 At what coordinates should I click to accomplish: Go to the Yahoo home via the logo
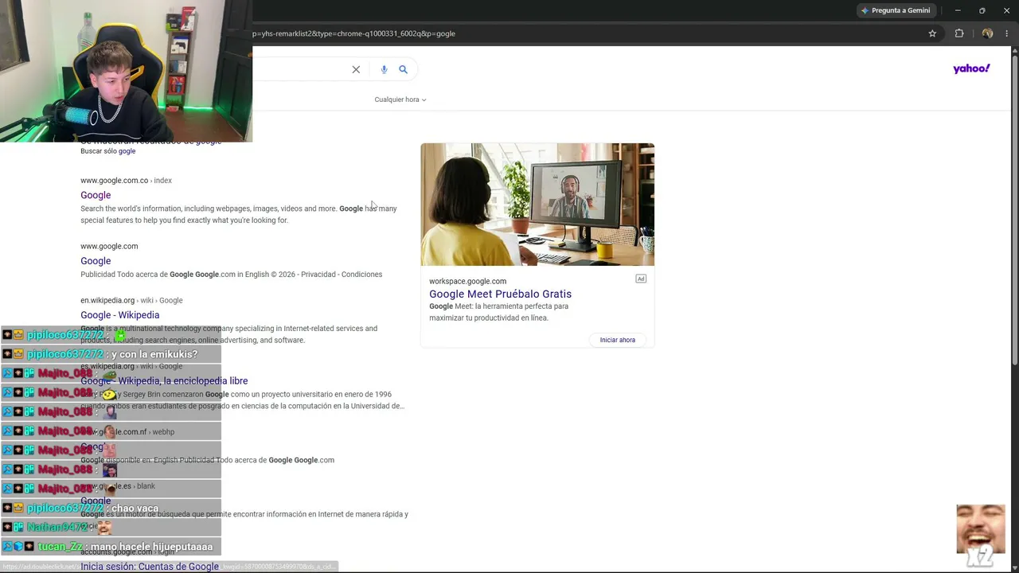pos(971,68)
